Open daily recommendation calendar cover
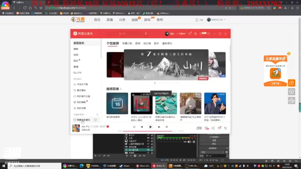Image resolution: width=301 pixels, height=169 pixels. (117, 104)
